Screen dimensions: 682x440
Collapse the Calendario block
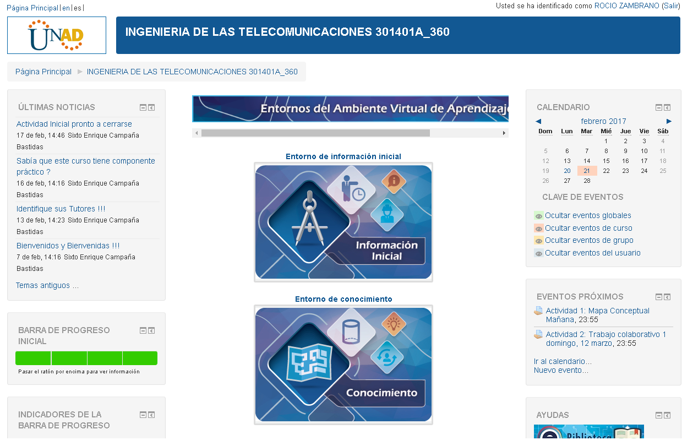pos(659,107)
